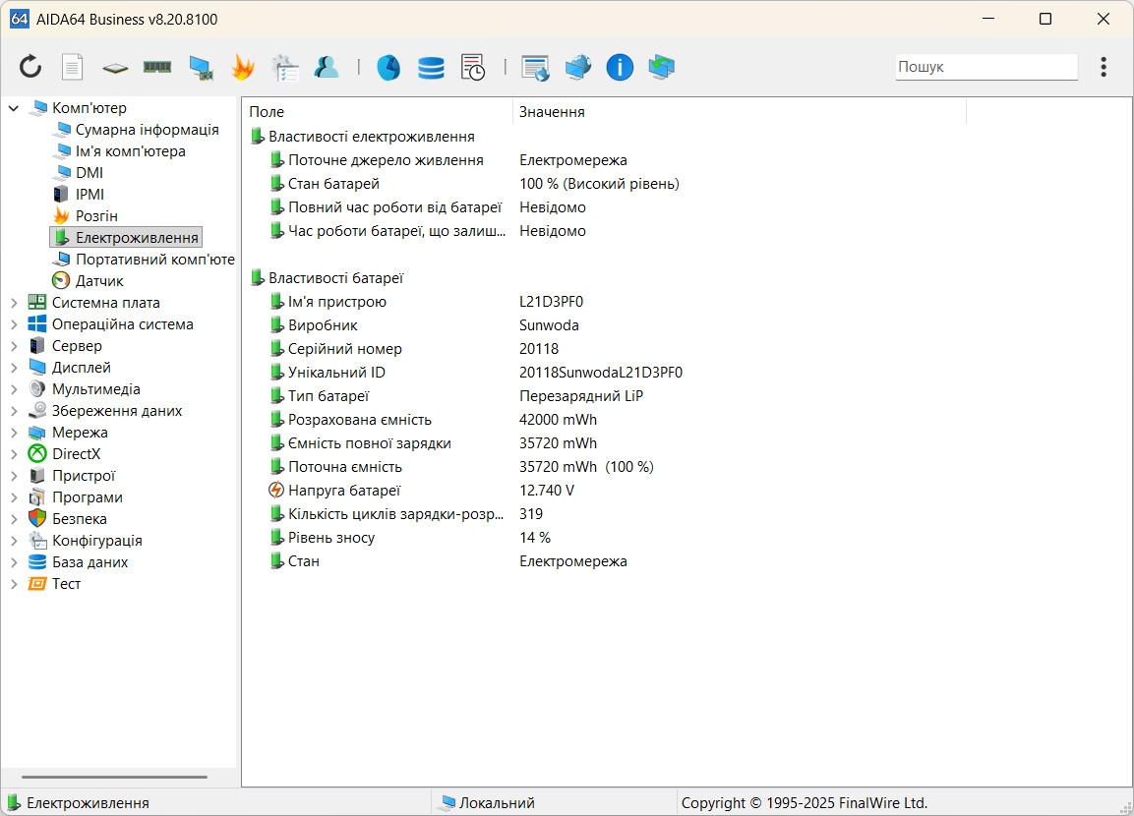Click the blue database stack icon
Screen dimensions: 1134x816
431,67
